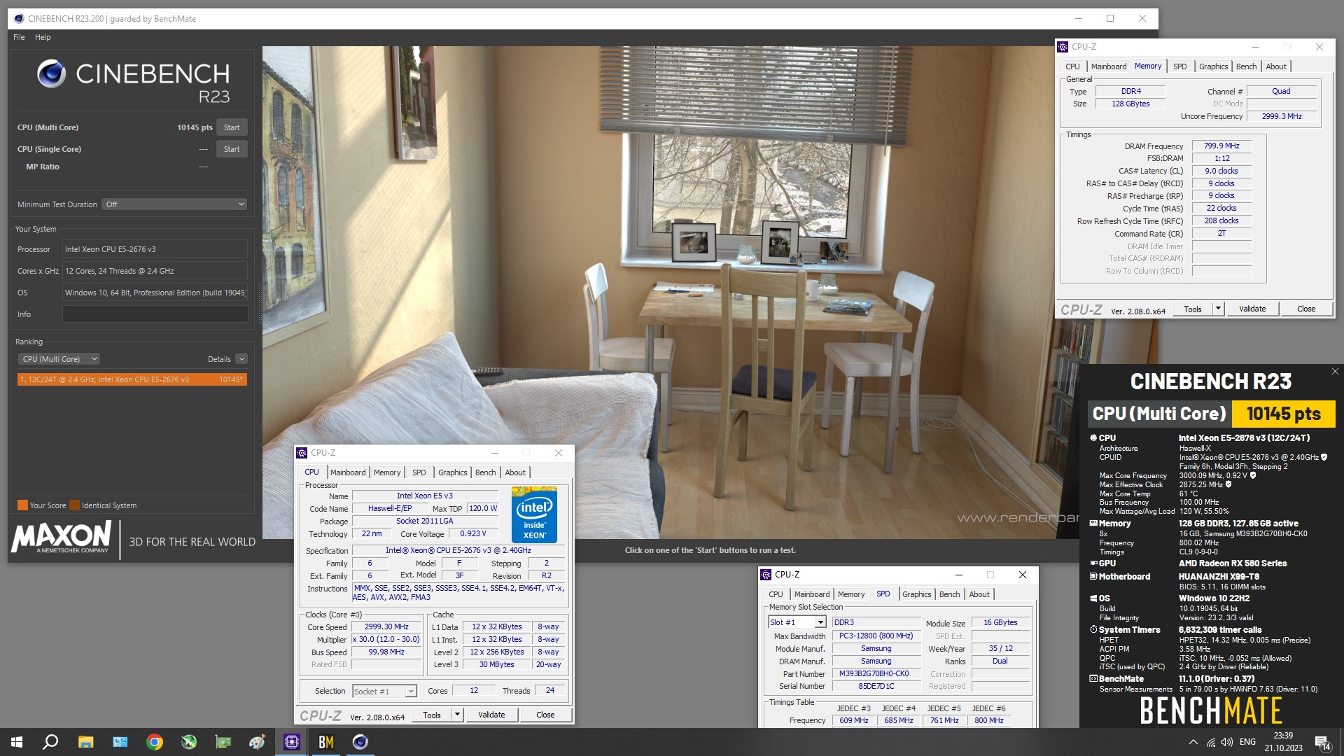
Task: Click Tools button in CPU-Z CPU window
Action: point(432,715)
